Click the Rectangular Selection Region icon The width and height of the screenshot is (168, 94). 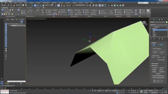coord(29,5)
